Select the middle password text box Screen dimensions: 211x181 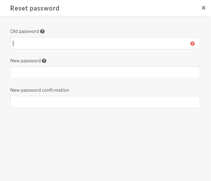(105, 72)
